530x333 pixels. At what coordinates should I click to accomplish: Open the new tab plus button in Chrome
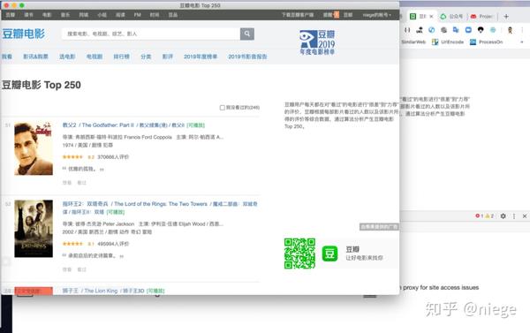506,16
